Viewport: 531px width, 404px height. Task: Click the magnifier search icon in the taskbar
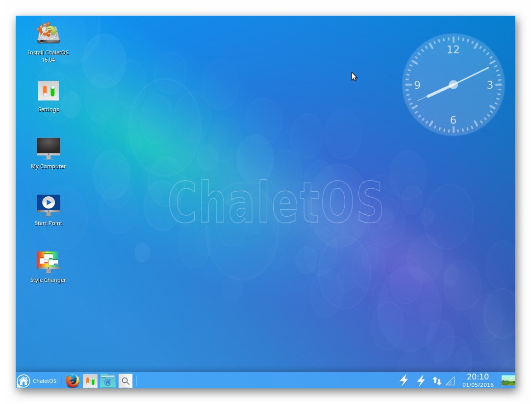[126, 381]
